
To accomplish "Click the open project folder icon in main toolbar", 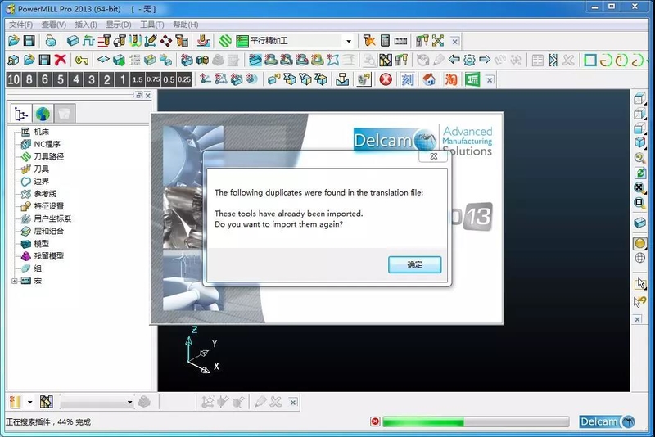I will 14,40.
